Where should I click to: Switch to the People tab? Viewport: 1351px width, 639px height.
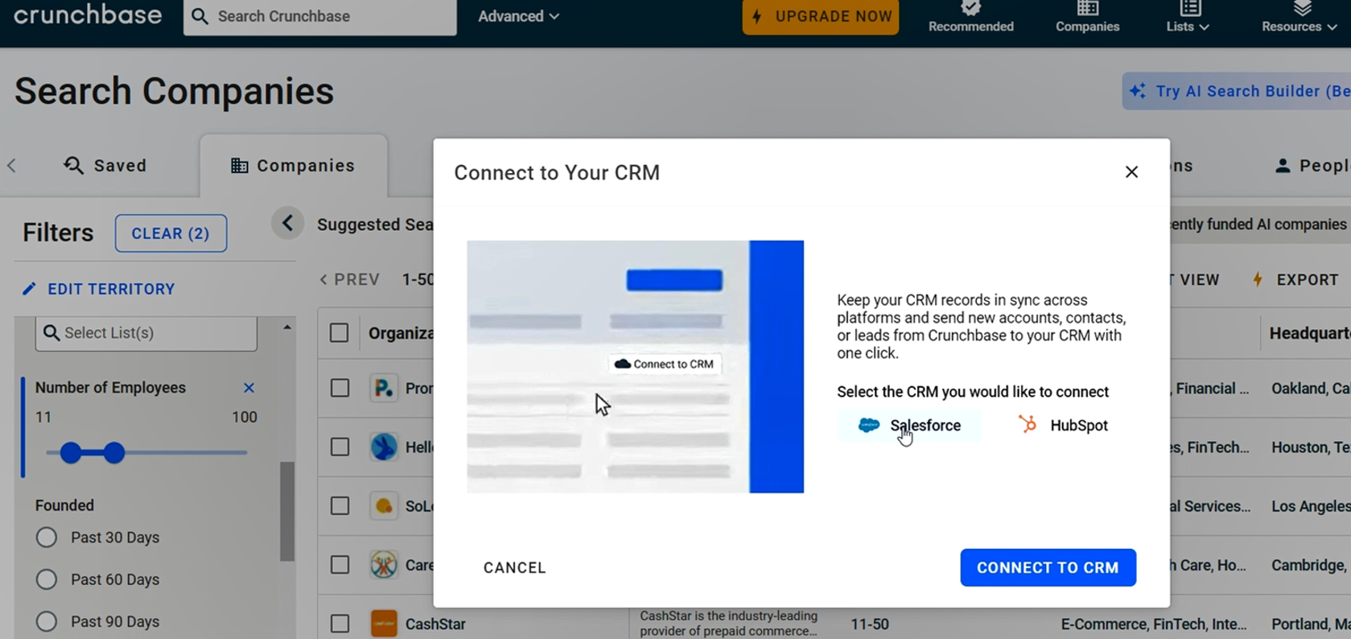click(x=1312, y=165)
